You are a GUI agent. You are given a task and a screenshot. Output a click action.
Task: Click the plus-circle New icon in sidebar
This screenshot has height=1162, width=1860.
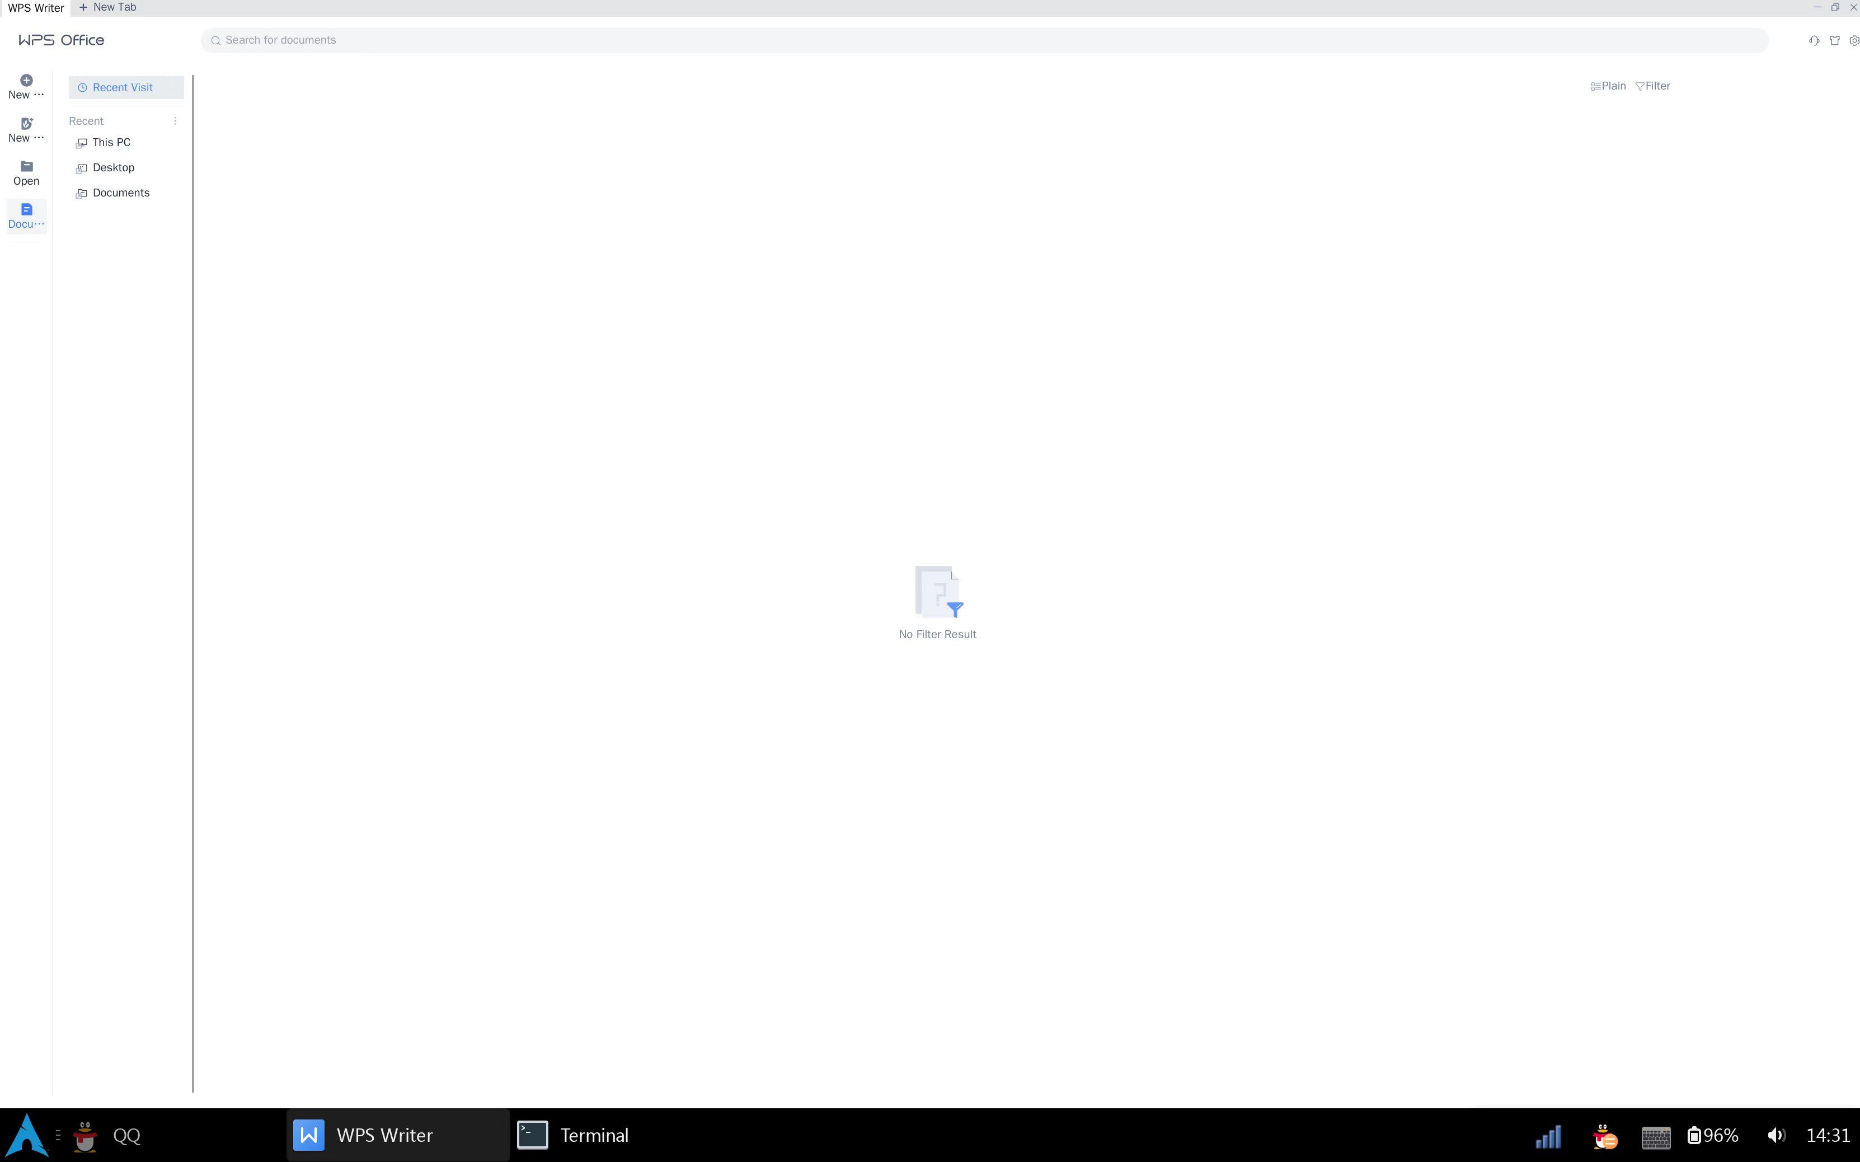coord(26,80)
